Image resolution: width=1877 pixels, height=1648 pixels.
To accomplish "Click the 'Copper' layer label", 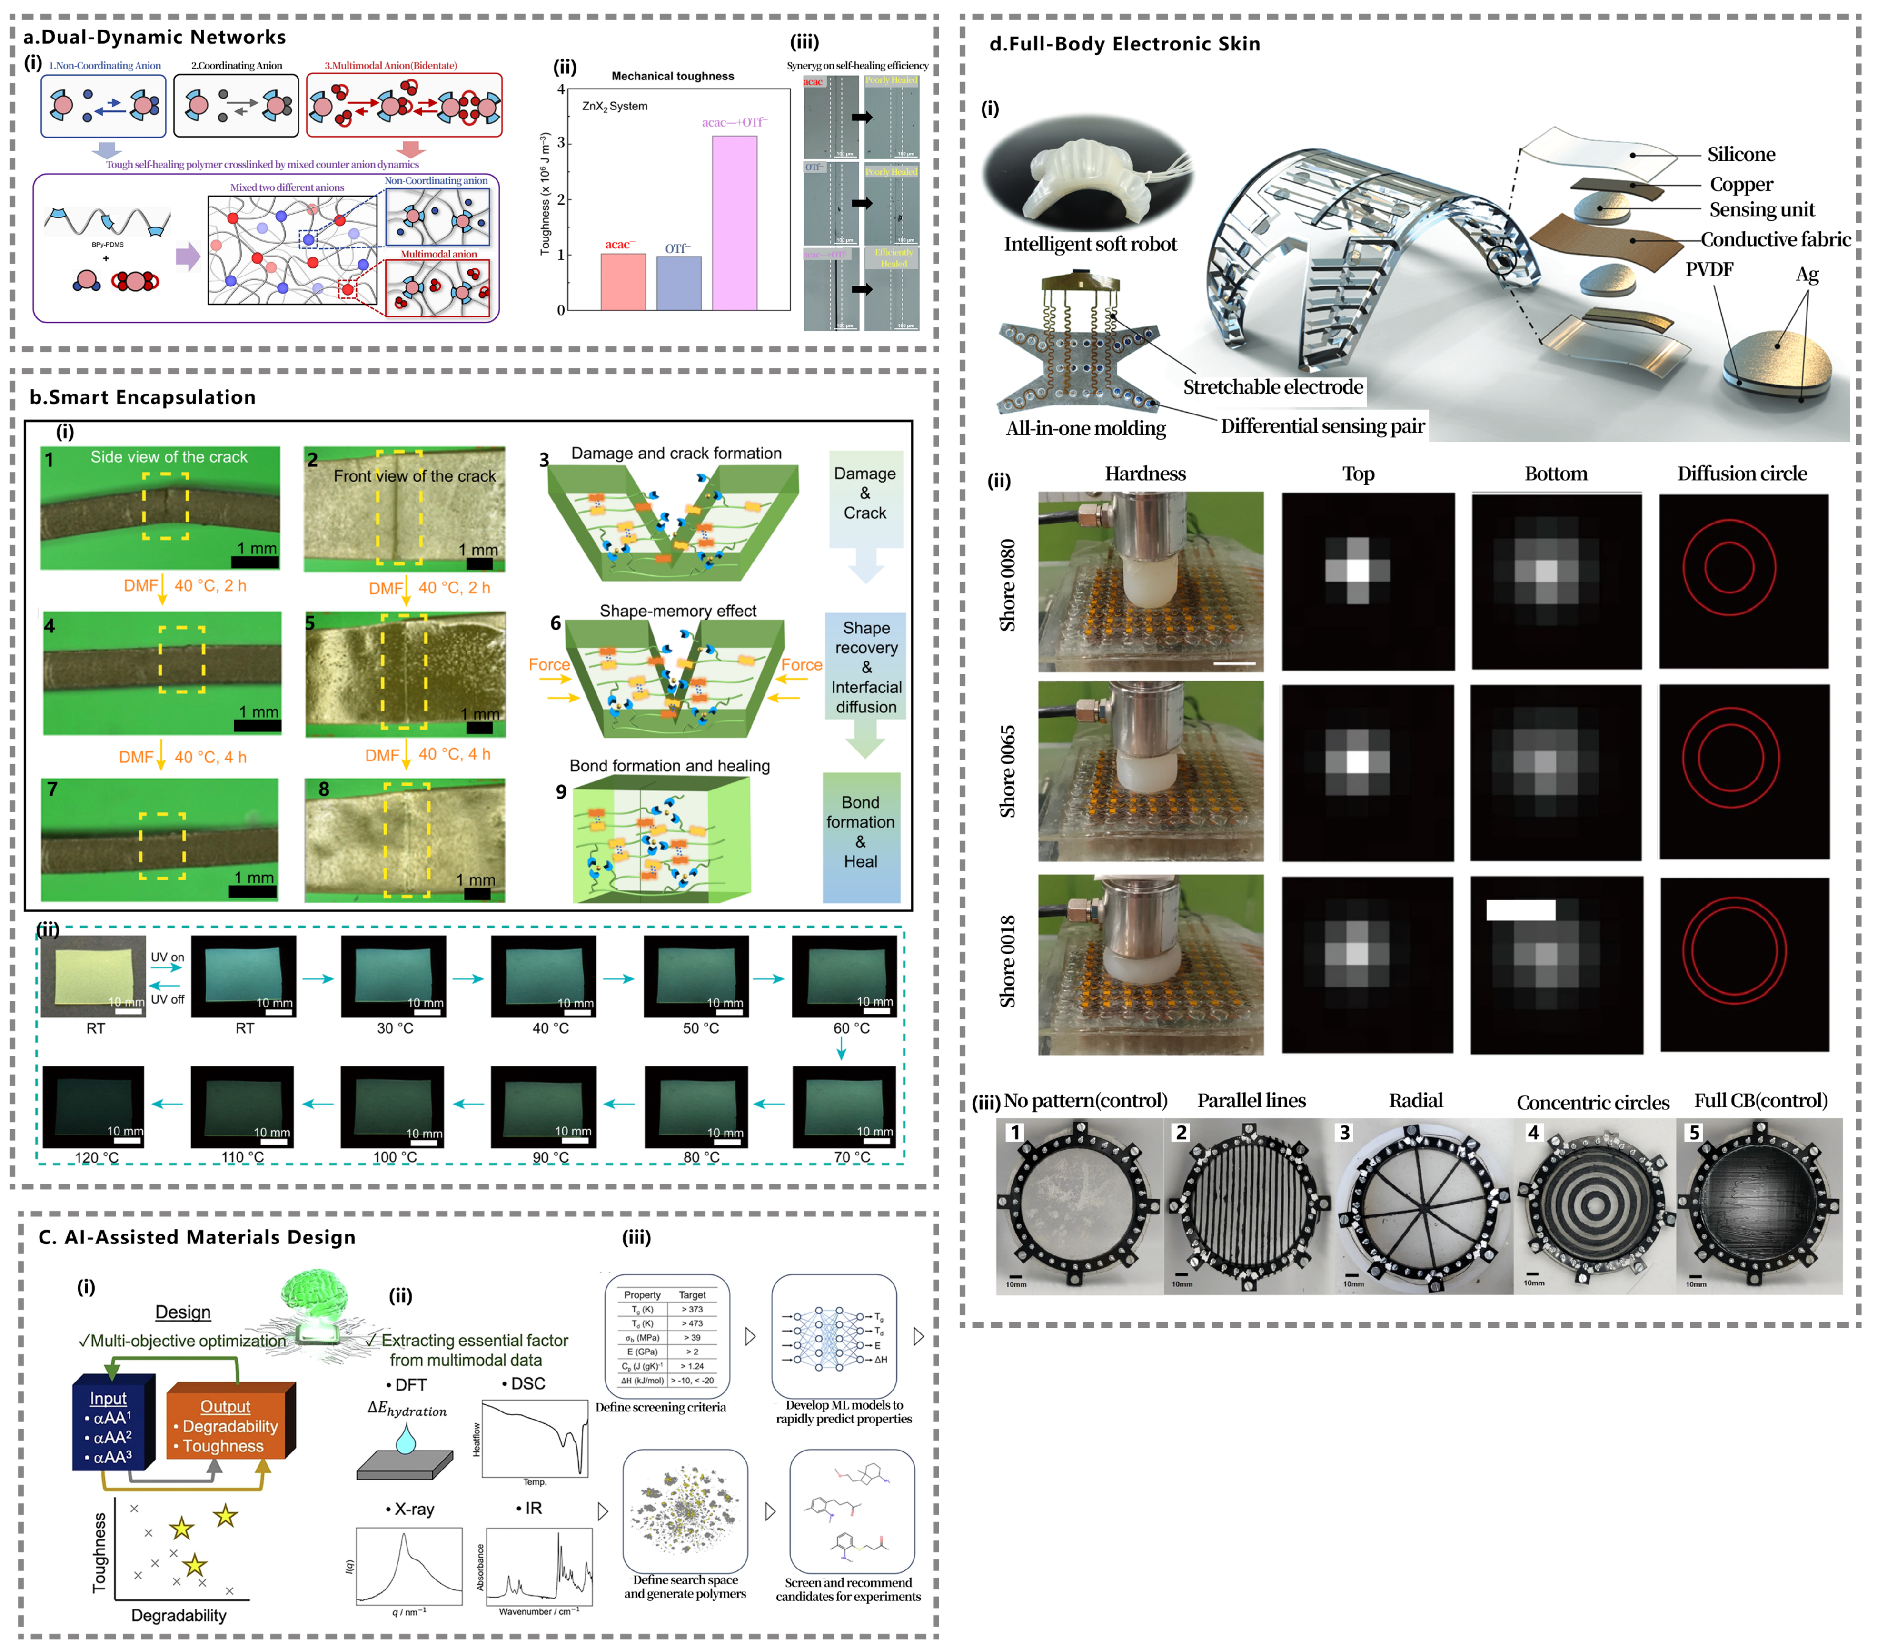I will pos(1741,185).
